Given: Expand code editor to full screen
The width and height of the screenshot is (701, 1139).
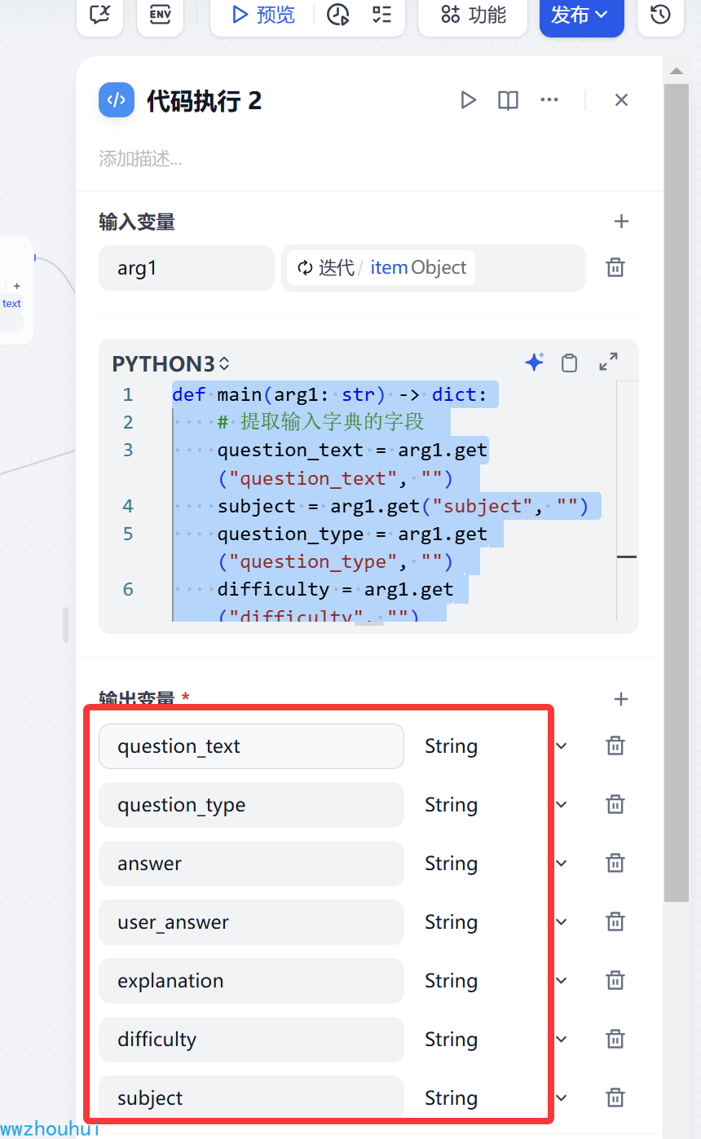Looking at the screenshot, I should click(608, 363).
